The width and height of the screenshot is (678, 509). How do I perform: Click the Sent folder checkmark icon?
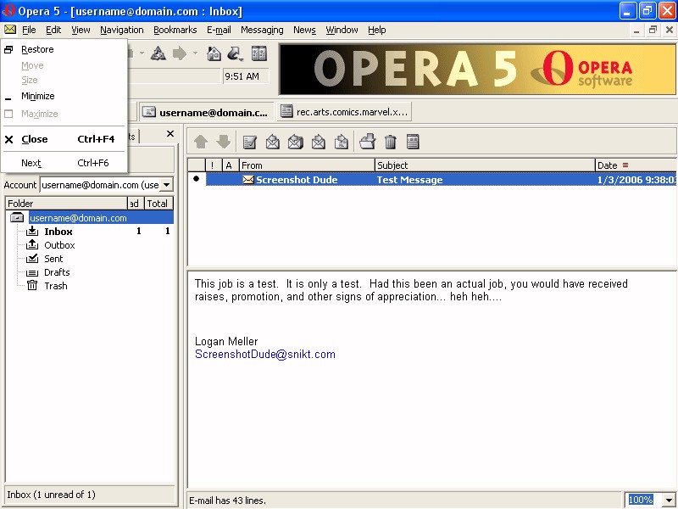click(x=32, y=259)
